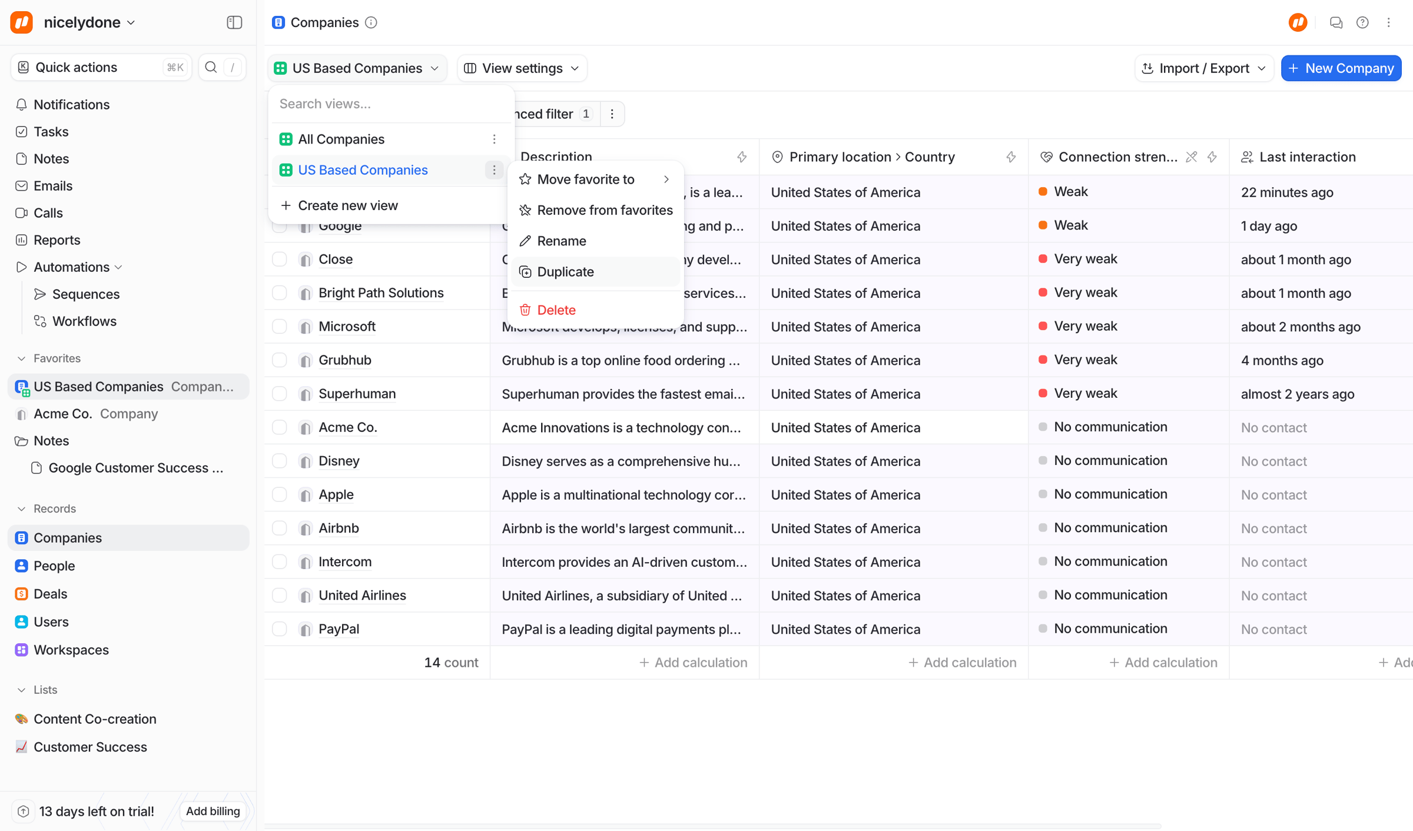Toggle the sidebar collapse icon

(x=234, y=22)
